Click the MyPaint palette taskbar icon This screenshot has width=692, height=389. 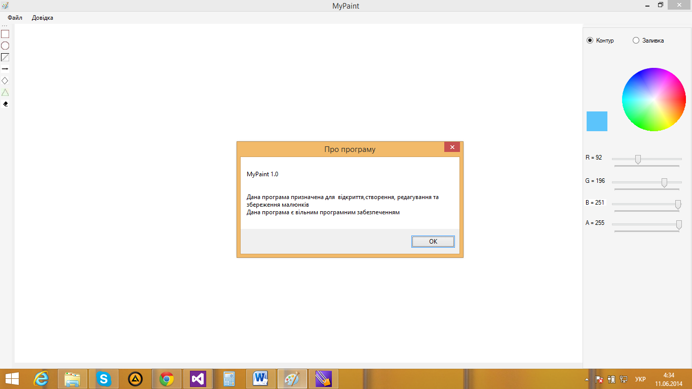pos(292,379)
